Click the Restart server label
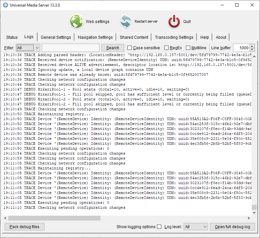The width and height of the screenshot is (260, 238). tap(146, 21)
